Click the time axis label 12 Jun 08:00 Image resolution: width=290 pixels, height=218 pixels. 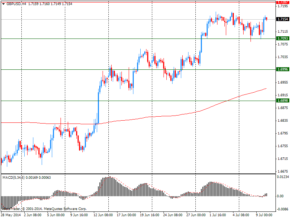103,215
